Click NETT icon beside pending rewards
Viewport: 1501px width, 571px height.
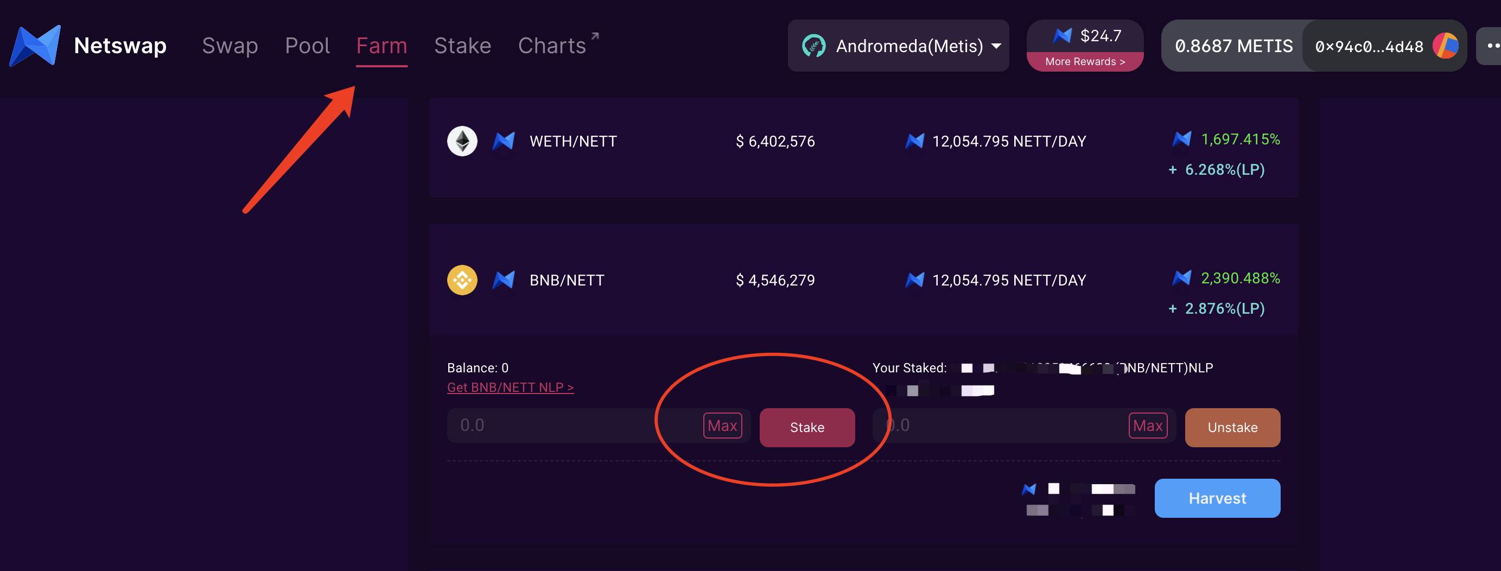tap(1029, 489)
